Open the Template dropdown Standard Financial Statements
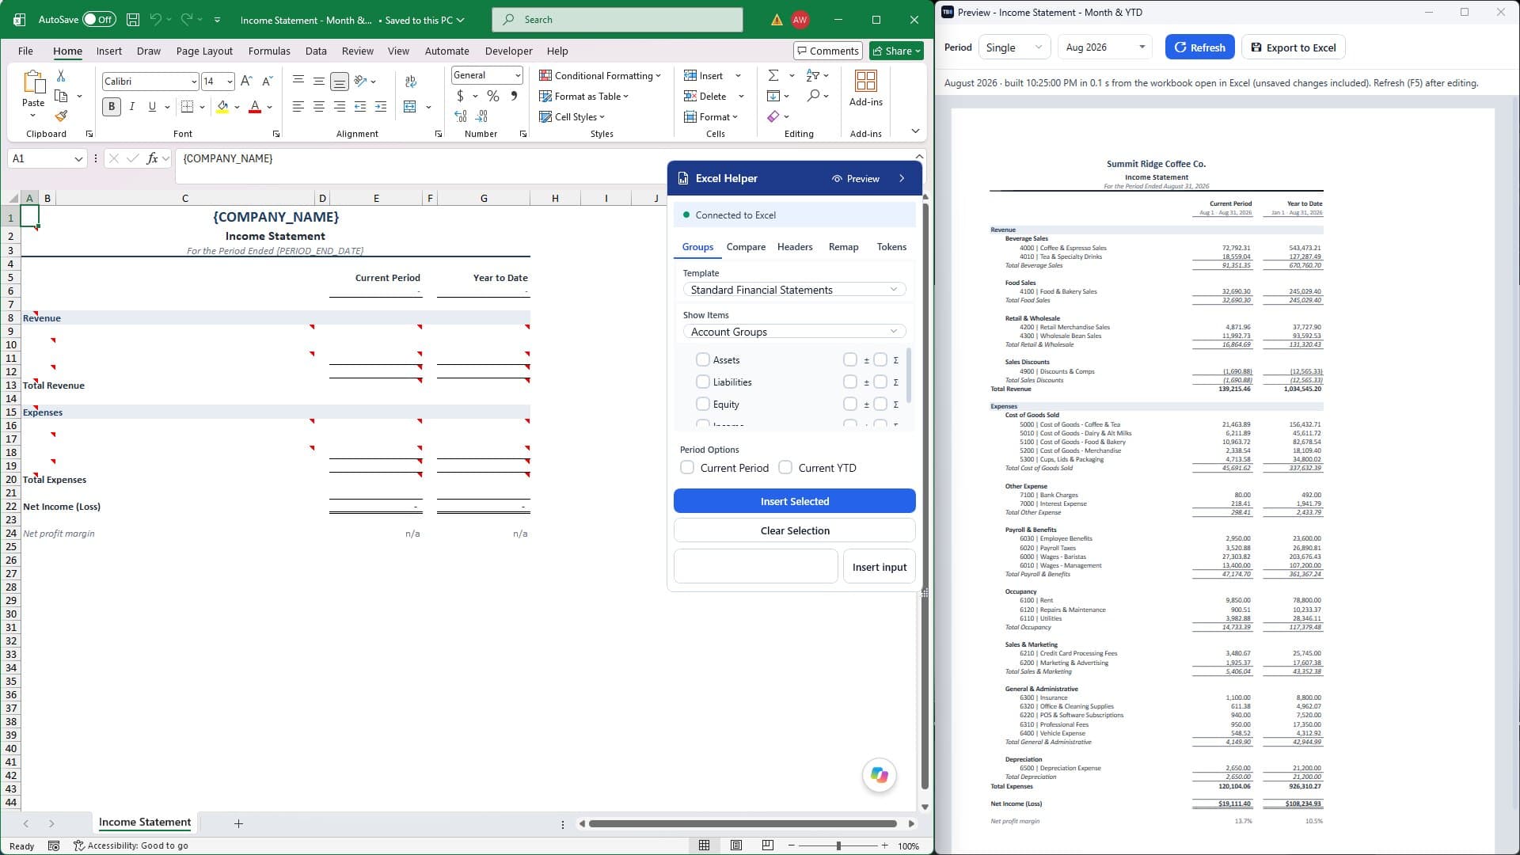 click(794, 290)
